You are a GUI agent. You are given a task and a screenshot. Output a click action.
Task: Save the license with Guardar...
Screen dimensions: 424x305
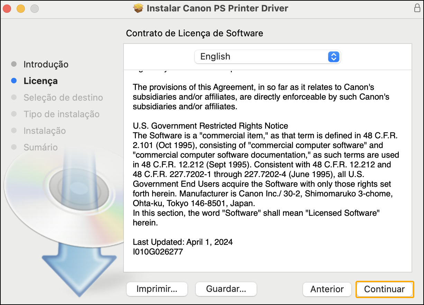[x=226, y=289]
